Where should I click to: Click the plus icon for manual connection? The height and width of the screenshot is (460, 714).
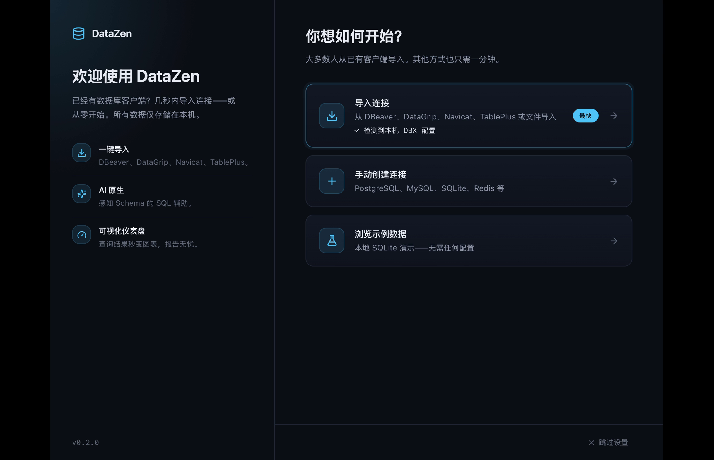pyautogui.click(x=332, y=181)
